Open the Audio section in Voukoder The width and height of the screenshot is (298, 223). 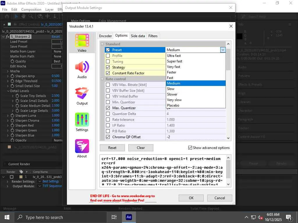click(82, 70)
